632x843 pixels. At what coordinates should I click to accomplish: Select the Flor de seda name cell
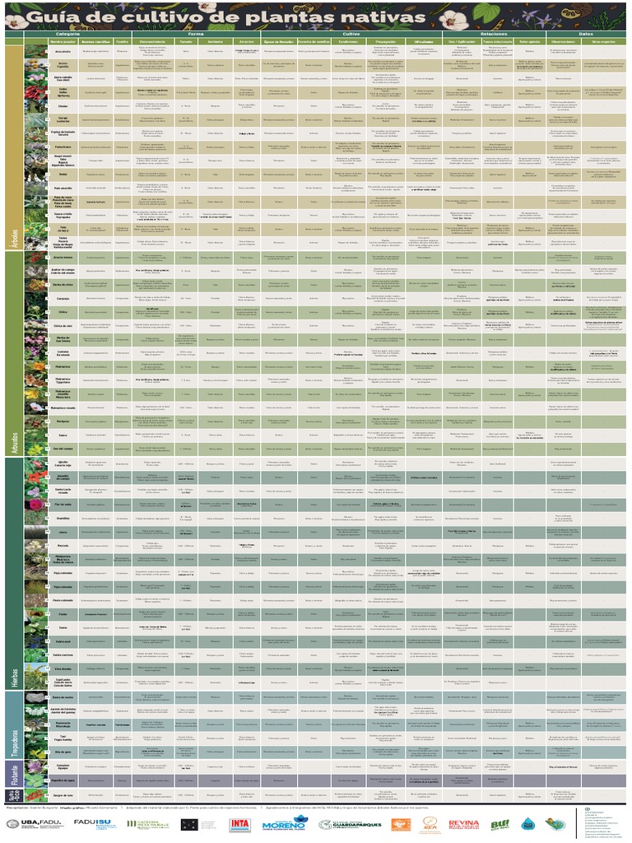pyautogui.click(x=63, y=505)
